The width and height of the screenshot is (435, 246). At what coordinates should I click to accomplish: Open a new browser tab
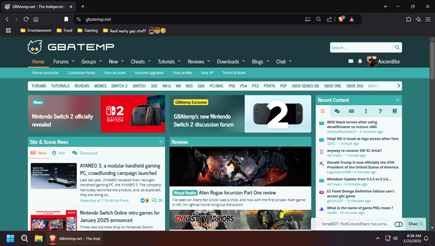pyautogui.click(x=83, y=6)
